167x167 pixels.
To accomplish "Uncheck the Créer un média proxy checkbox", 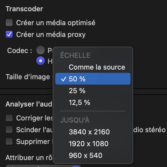I will (x=9, y=35).
